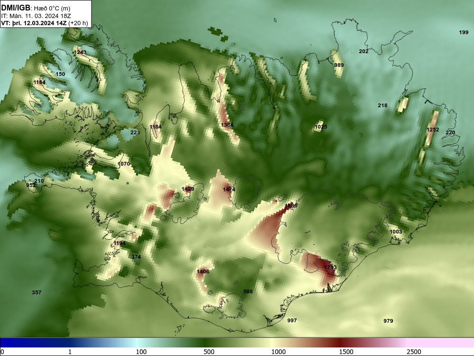474x356 pixels.
Task: Click the 1429 freezing level value
Action: pos(188,189)
